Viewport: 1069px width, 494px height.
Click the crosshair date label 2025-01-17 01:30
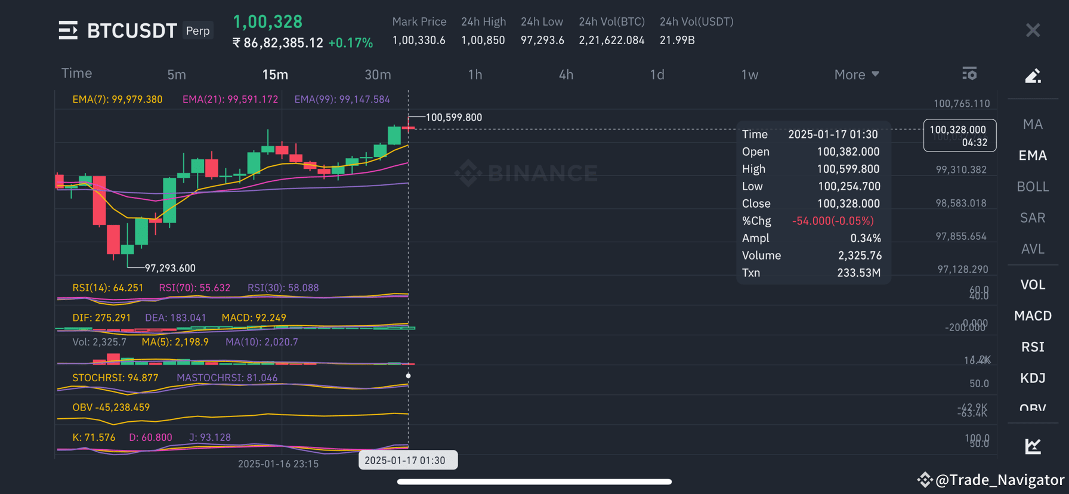tap(408, 460)
